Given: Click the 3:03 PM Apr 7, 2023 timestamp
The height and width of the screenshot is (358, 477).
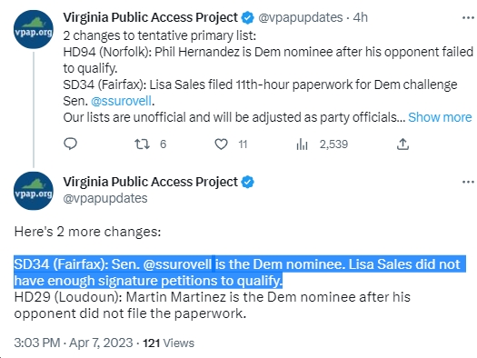Looking at the screenshot, I should [74, 343].
